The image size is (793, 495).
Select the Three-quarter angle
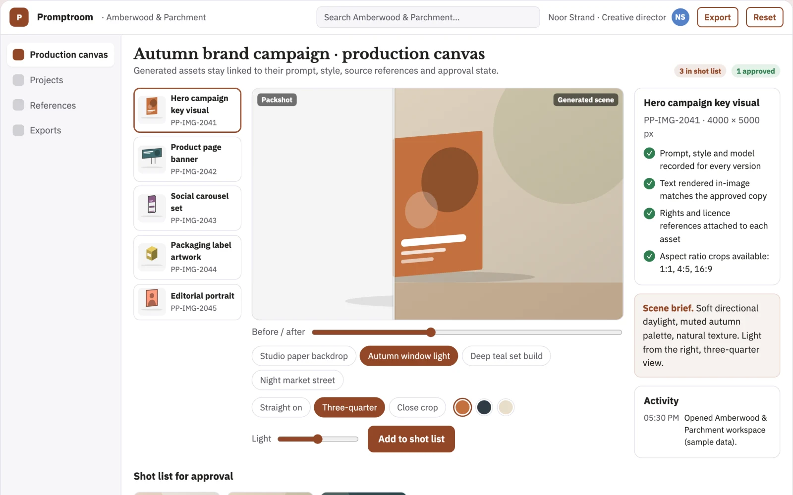[349, 407]
